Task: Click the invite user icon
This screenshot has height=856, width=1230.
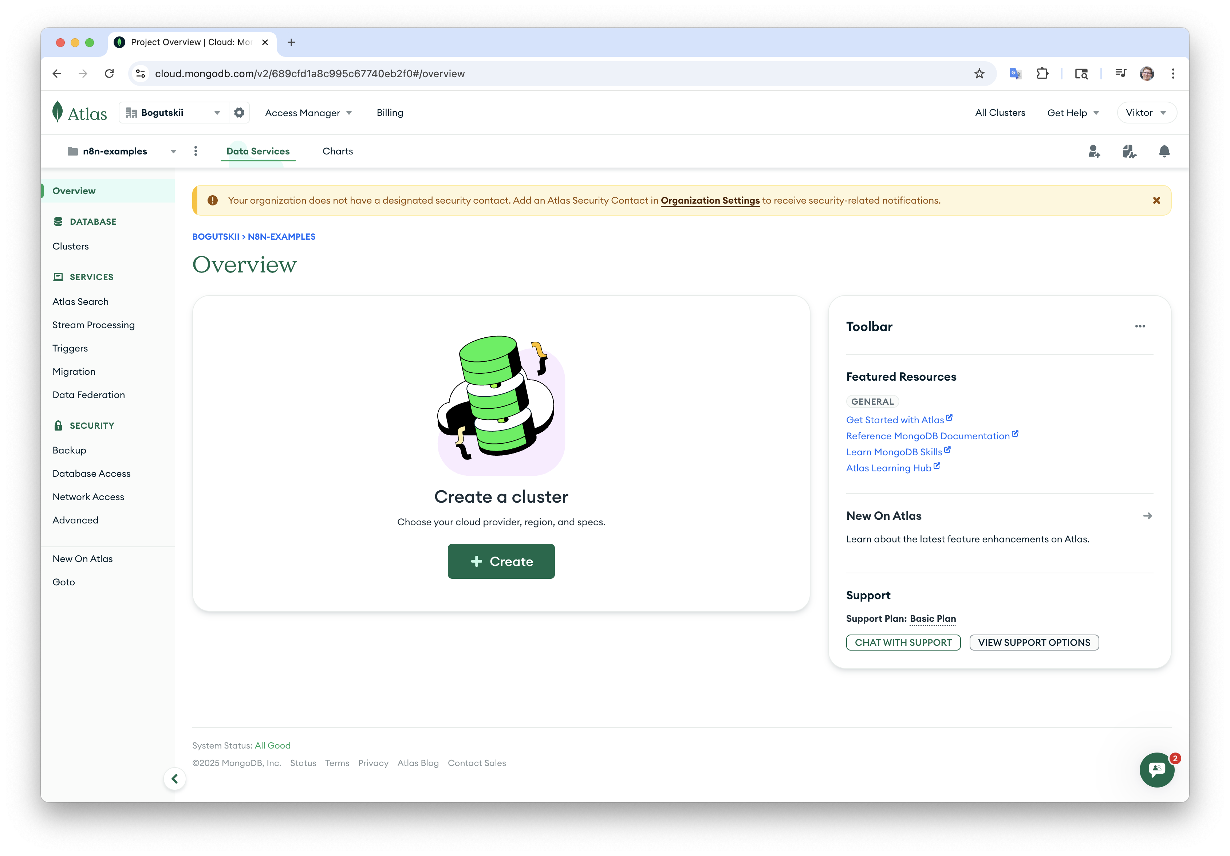Action: (1094, 151)
